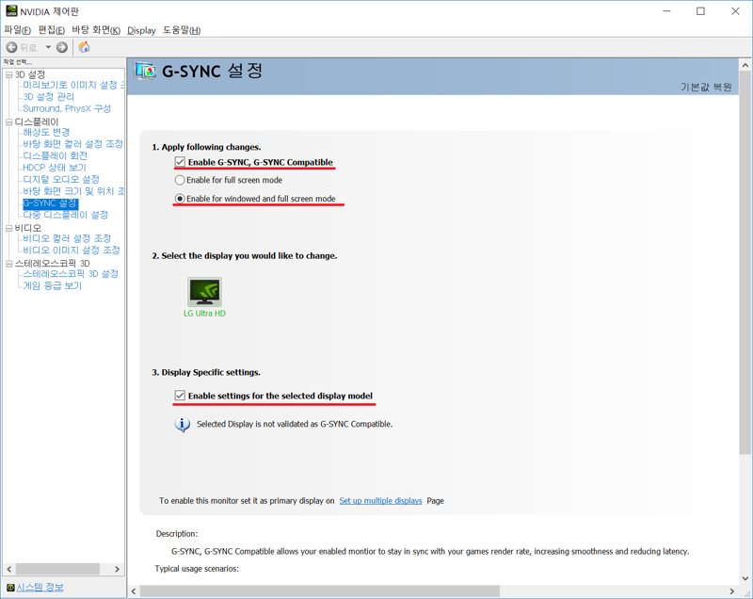This screenshot has height=599, width=753.
Task: Open 바탕 화면 크기 및 위치 조정 page
Action: (73, 190)
